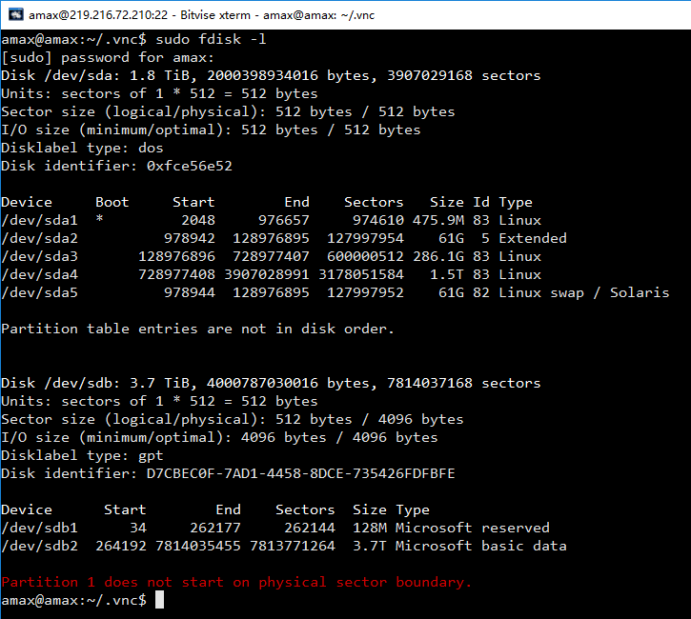Image resolution: width=691 pixels, height=619 pixels.
Task: Click the /dev/sdb1 device name
Action: [39, 528]
